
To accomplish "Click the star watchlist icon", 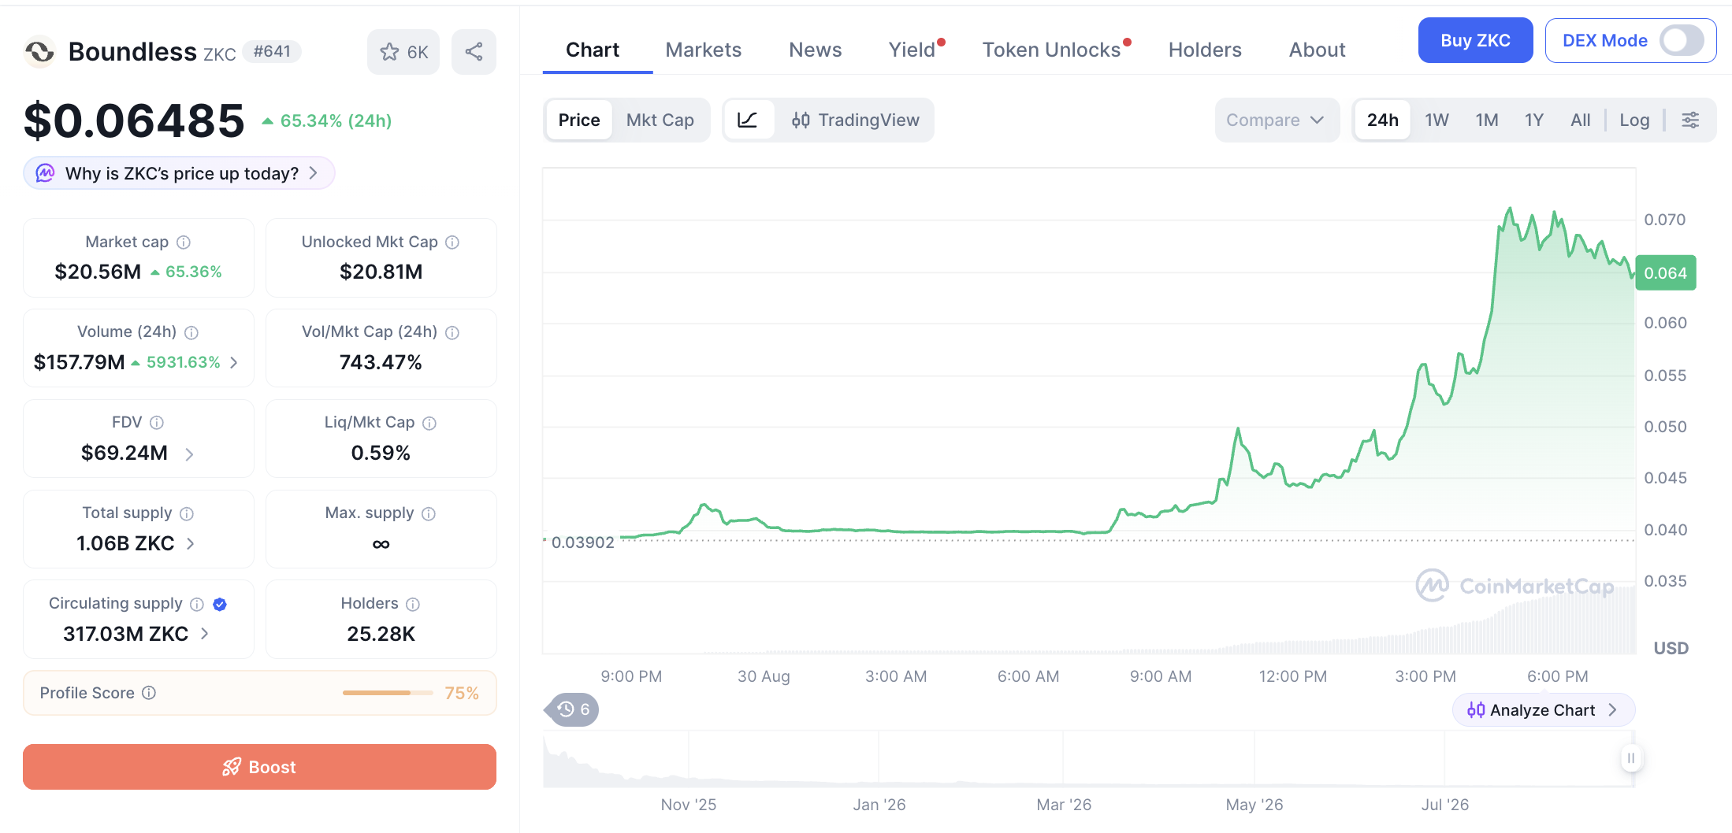I will click(x=389, y=52).
